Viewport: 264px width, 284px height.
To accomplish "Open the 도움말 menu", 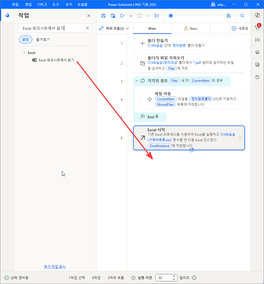I will click(82, 4).
